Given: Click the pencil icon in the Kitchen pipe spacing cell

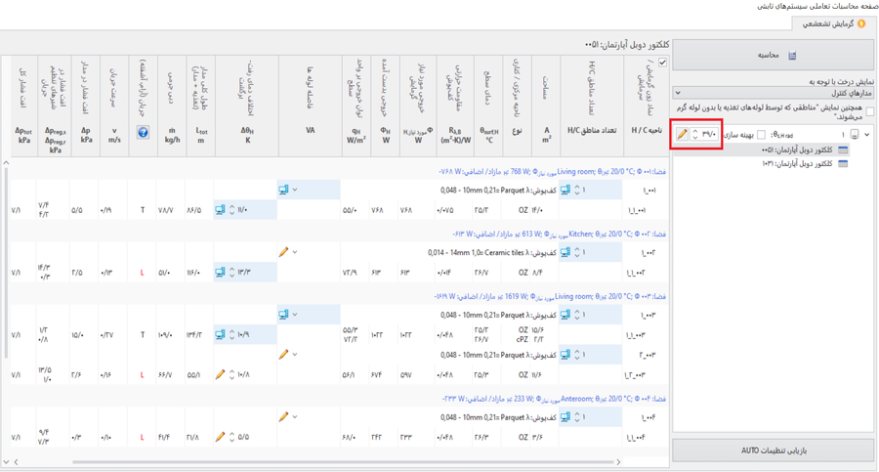Looking at the screenshot, I should 283,252.
